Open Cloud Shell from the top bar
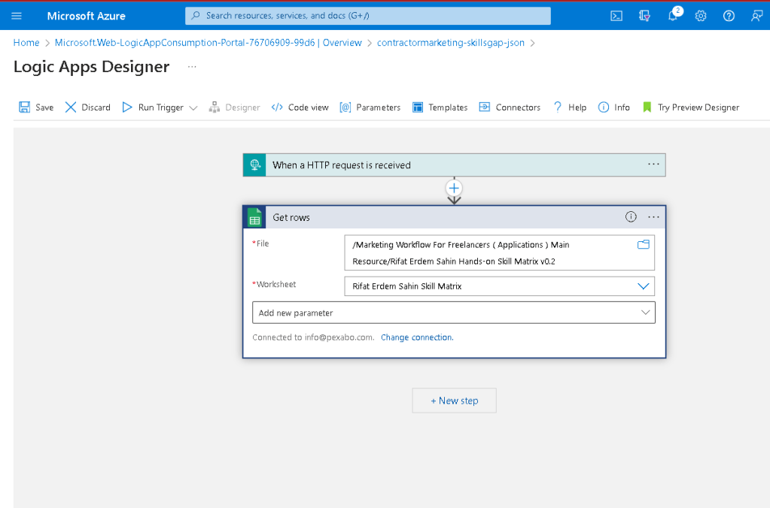Image resolution: width=770 pixels, height=508 pixels. [616, 16]
